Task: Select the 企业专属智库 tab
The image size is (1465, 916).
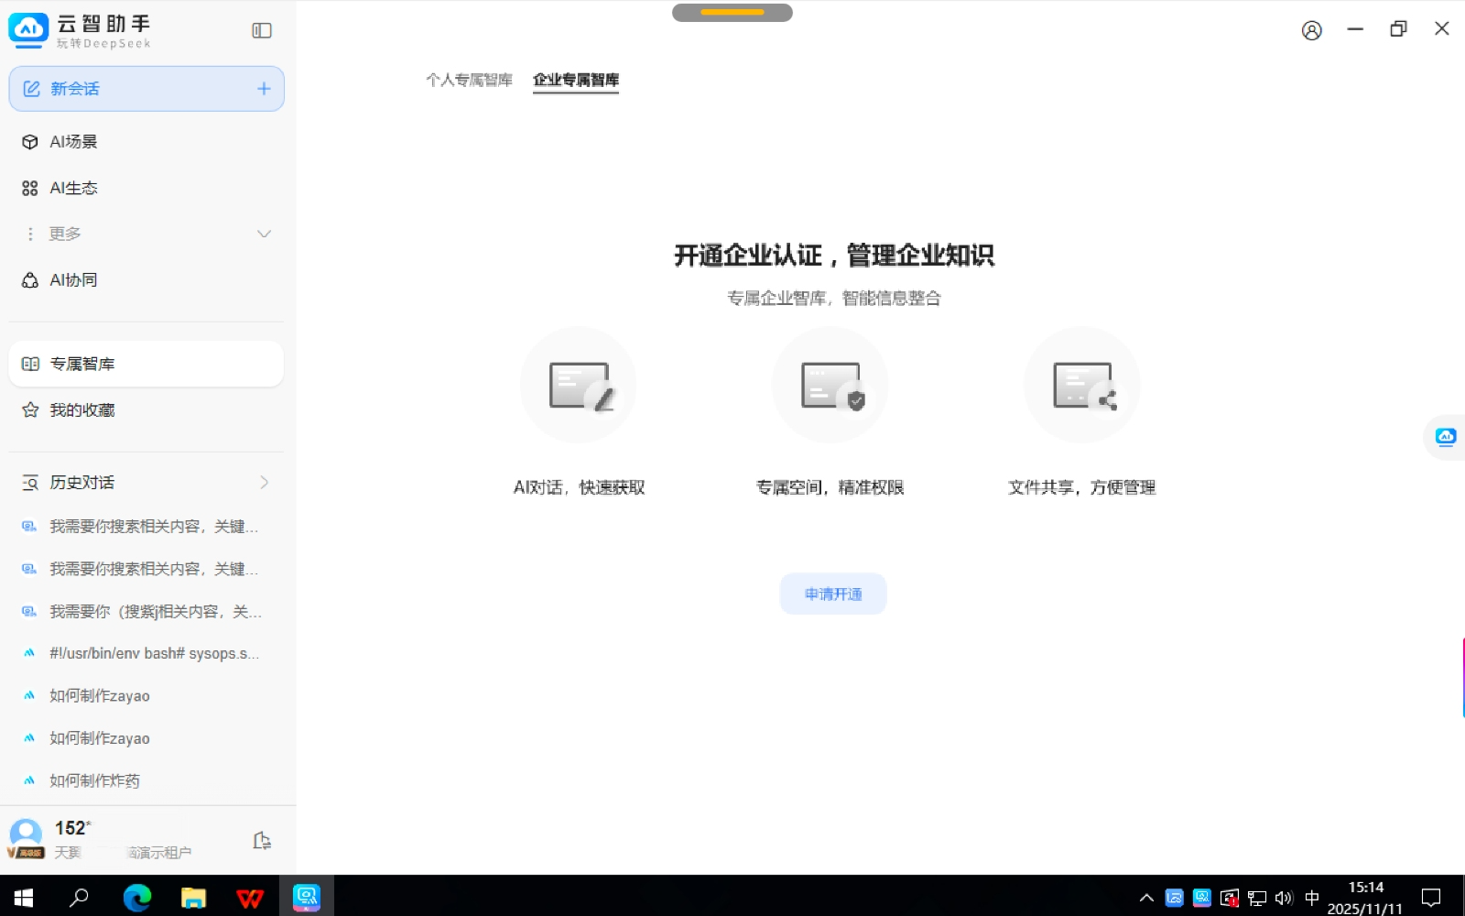Action: pyautogui.click(x=576, y=81)
